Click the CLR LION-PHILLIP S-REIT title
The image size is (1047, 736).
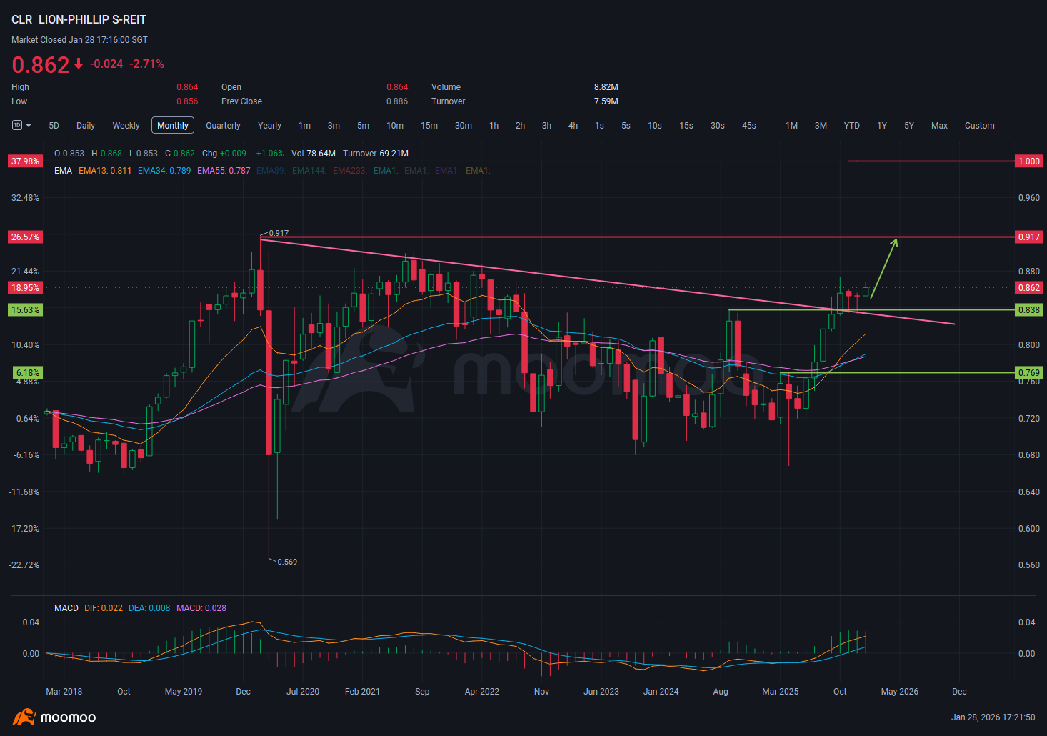(79, 20)
